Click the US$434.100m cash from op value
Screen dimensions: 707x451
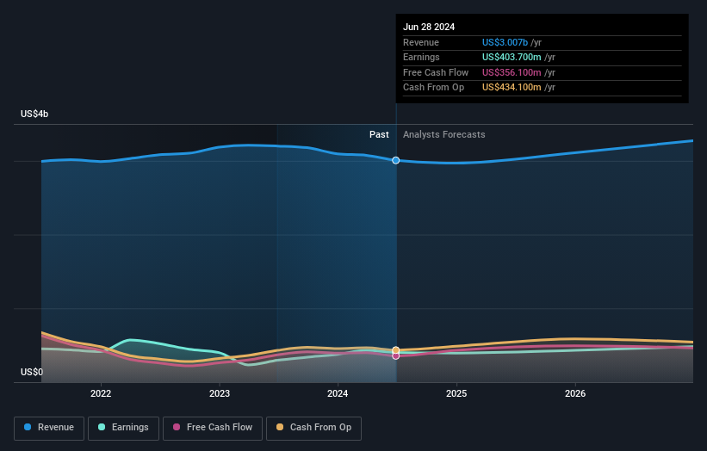512,88
